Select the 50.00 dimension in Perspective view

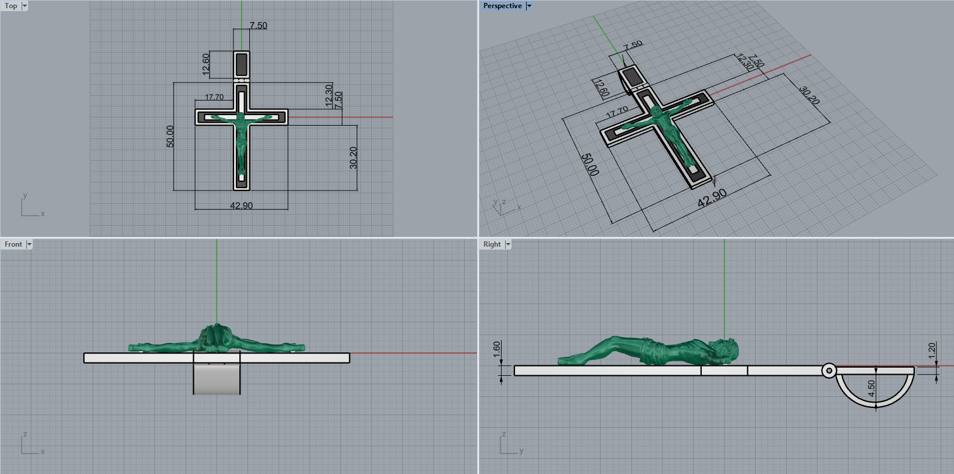[590, 165]
